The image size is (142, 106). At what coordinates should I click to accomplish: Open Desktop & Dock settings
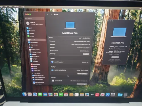coord(35,52)
